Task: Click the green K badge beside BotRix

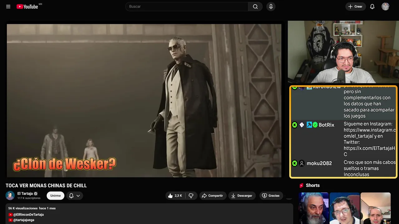Action: tap(295, 125)
